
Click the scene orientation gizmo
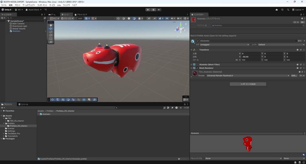tap(180, 28)
